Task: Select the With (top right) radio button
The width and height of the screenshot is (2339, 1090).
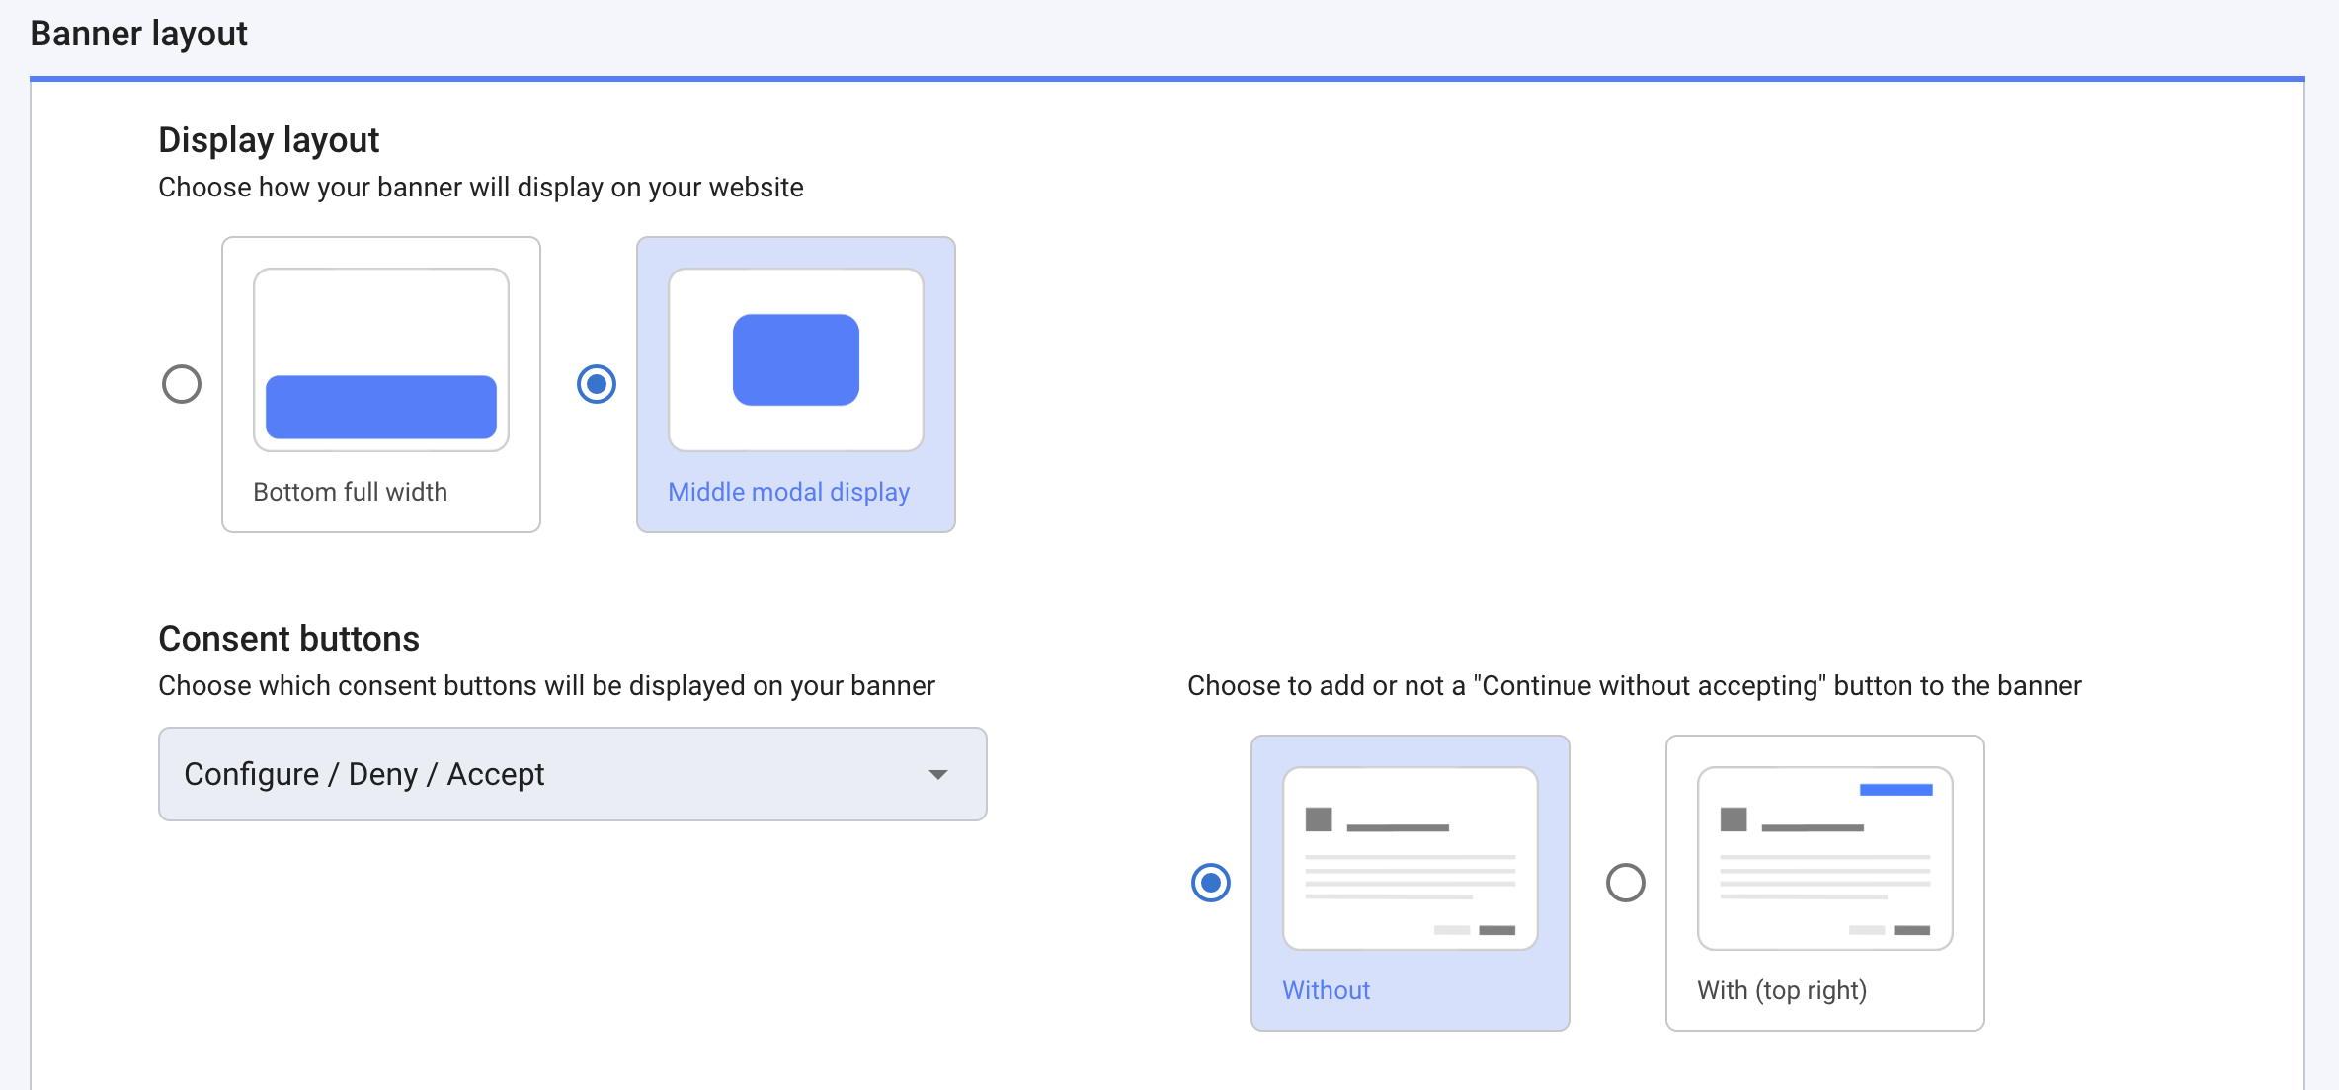Action: click(1626, 884)
